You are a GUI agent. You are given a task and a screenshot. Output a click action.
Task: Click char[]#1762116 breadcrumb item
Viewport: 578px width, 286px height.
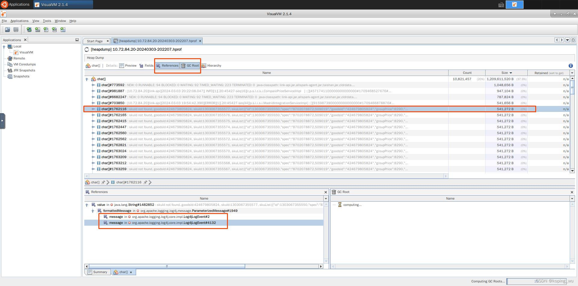coord(126,182)
